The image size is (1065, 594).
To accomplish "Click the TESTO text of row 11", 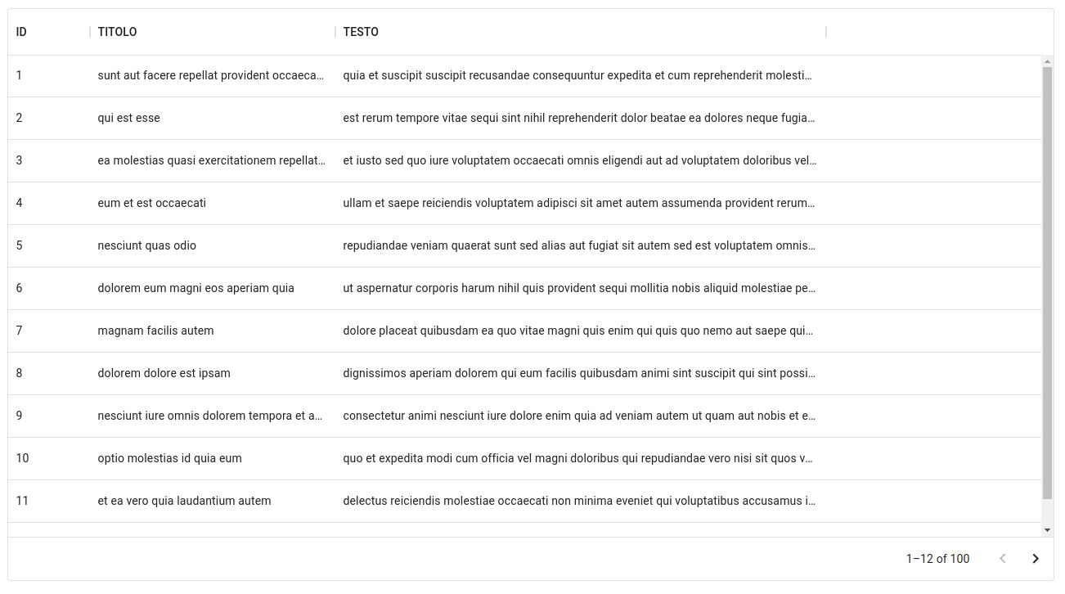I will [578, 501].
